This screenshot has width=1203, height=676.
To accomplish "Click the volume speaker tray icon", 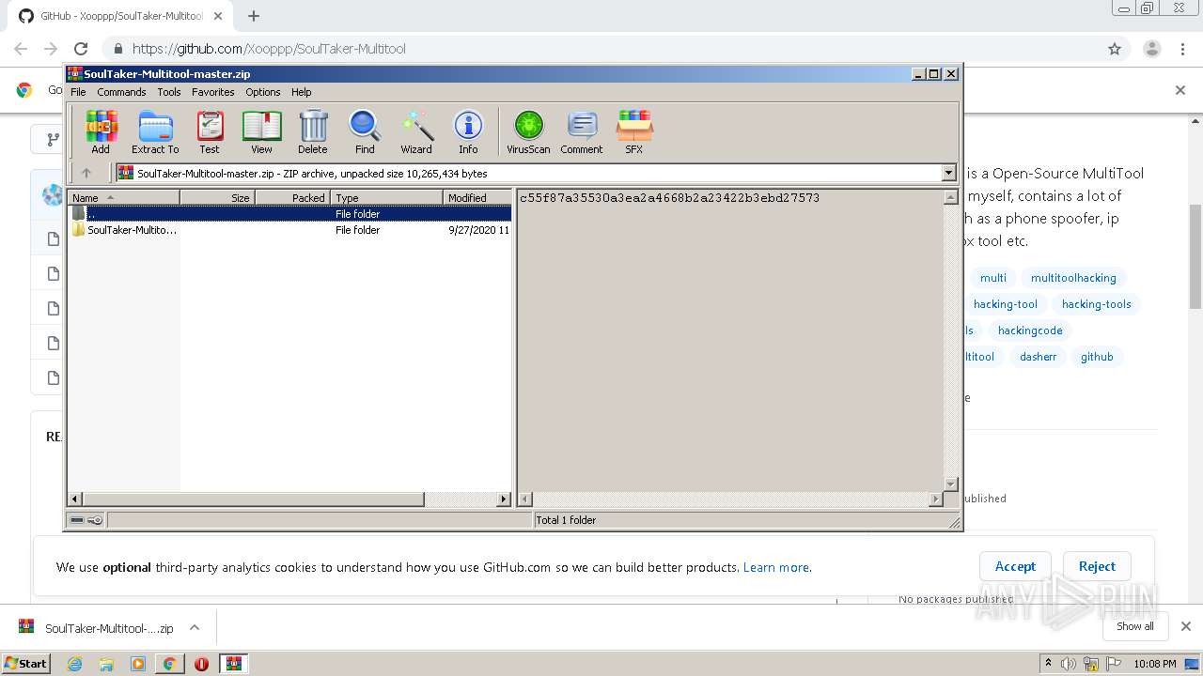I will click(1069, 664).
